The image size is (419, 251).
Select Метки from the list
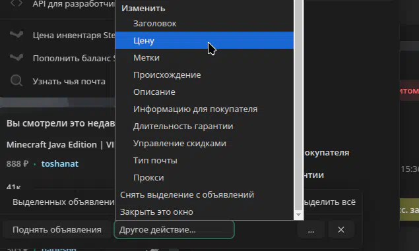pyautogui.click(x=205, y=57)
